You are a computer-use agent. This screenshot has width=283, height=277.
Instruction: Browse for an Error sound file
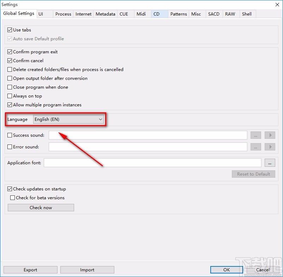[256, 147]
